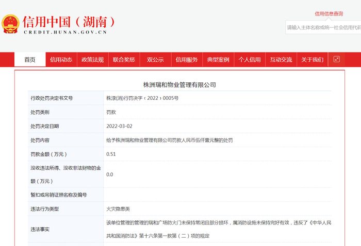Click the 信用中国（湖南）site title
This screenshot has width=361, height=246.
69,22
